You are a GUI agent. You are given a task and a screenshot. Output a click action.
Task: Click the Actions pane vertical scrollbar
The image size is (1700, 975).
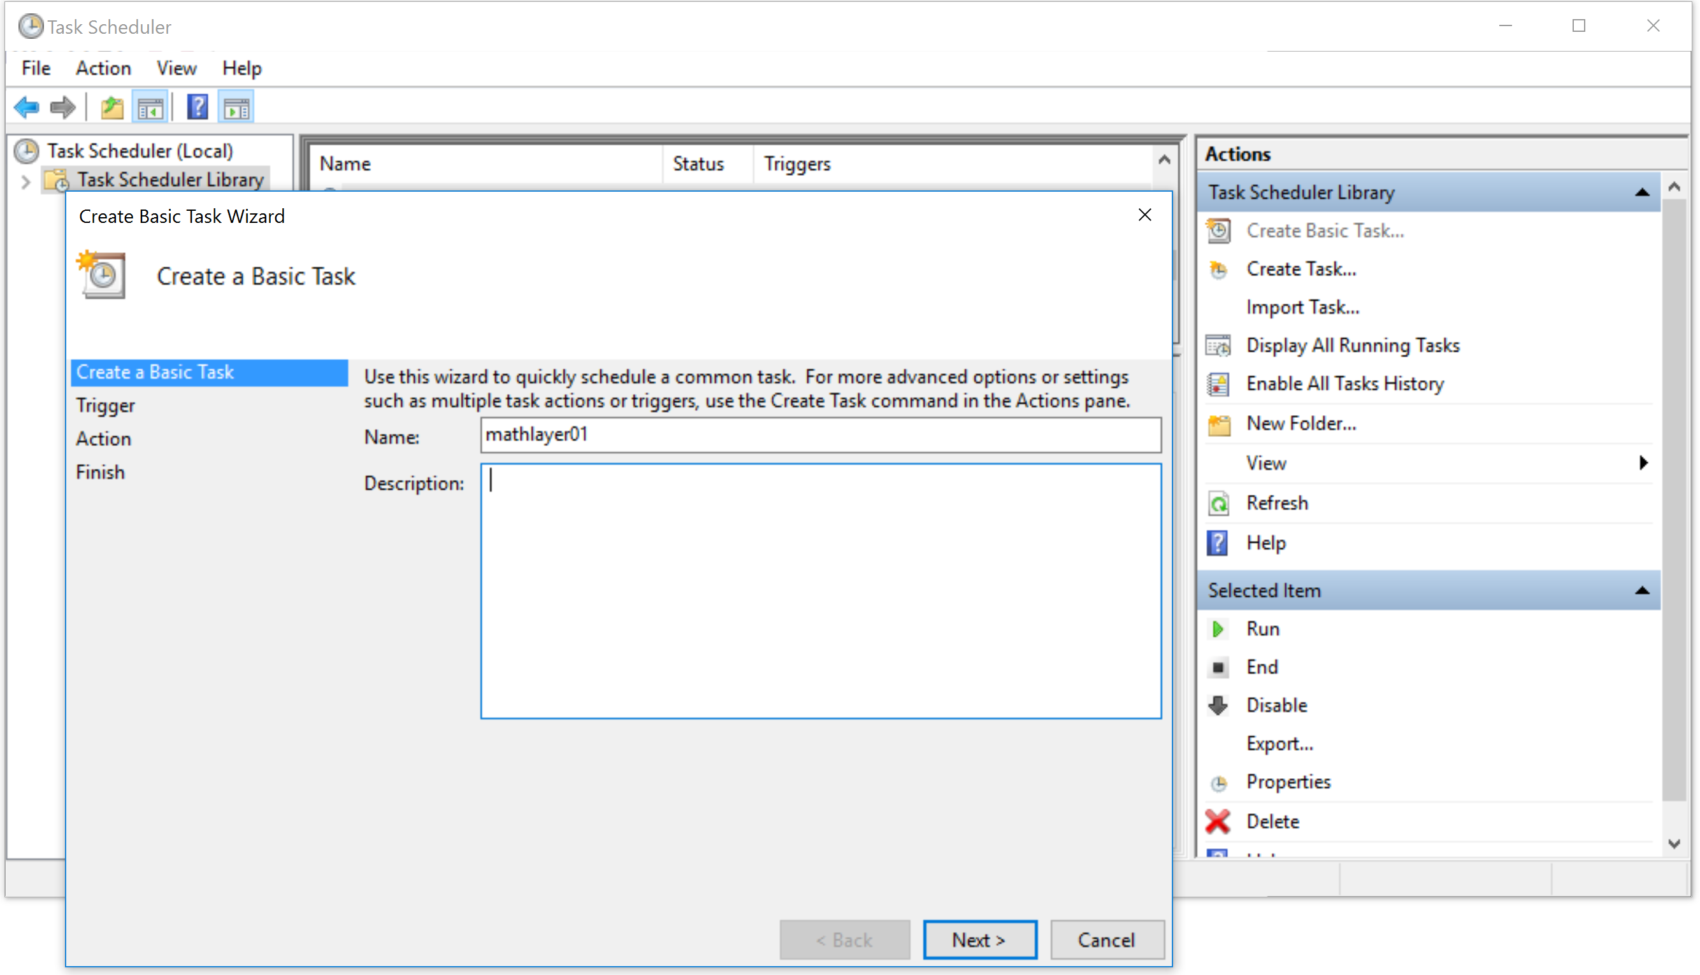click(x=1674, y=495)
